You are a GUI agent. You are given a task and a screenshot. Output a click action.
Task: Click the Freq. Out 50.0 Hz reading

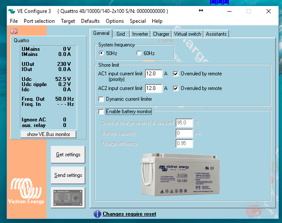48,99
